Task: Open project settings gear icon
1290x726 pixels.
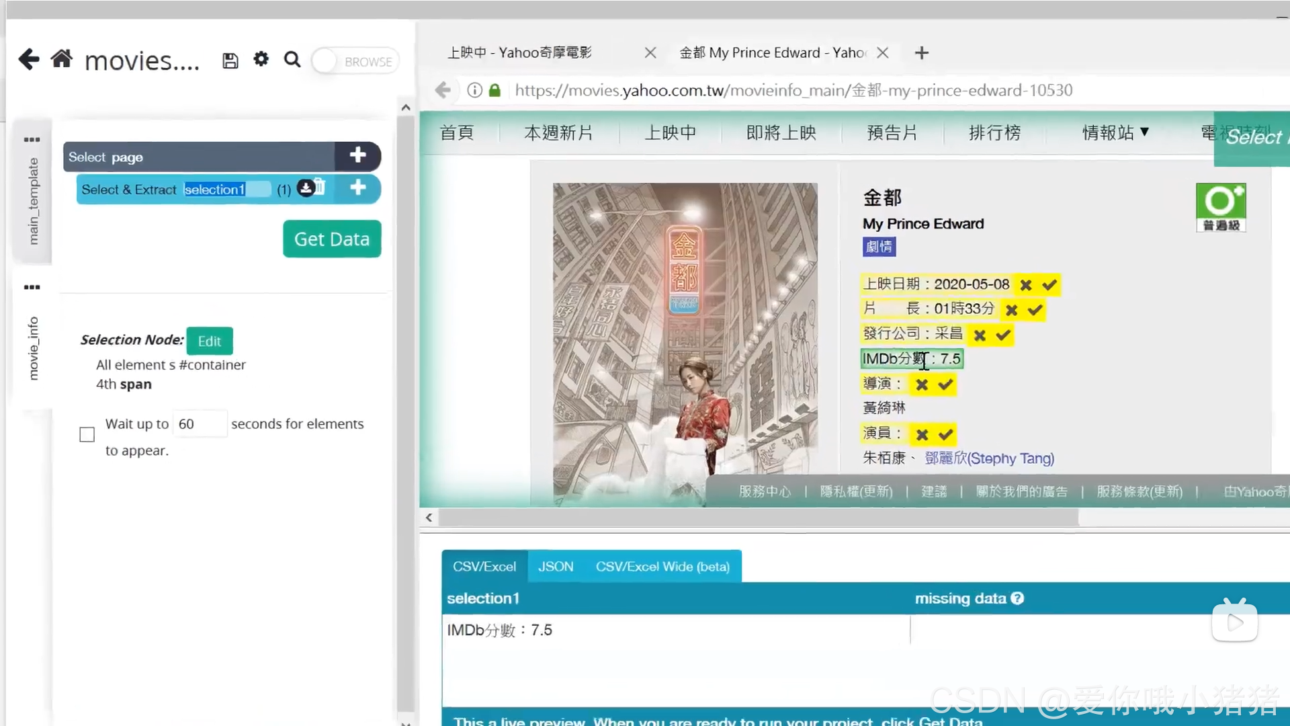Action: [x=261, y=59]
